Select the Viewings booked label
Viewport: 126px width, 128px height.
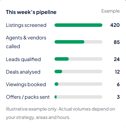coord(26,84)
